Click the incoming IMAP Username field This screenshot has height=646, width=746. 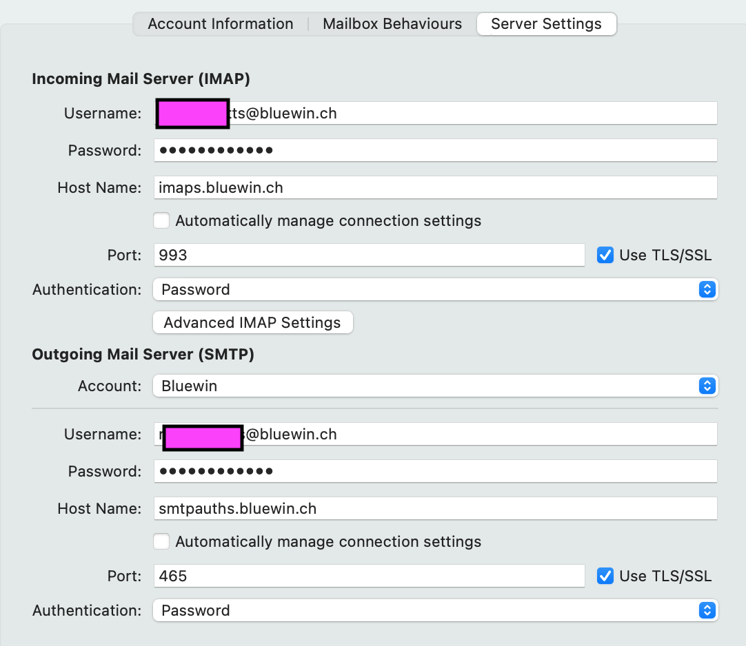469,114
